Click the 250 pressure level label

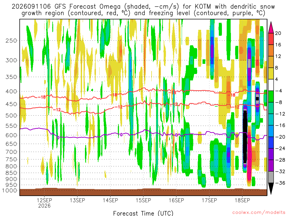point(11,40)
